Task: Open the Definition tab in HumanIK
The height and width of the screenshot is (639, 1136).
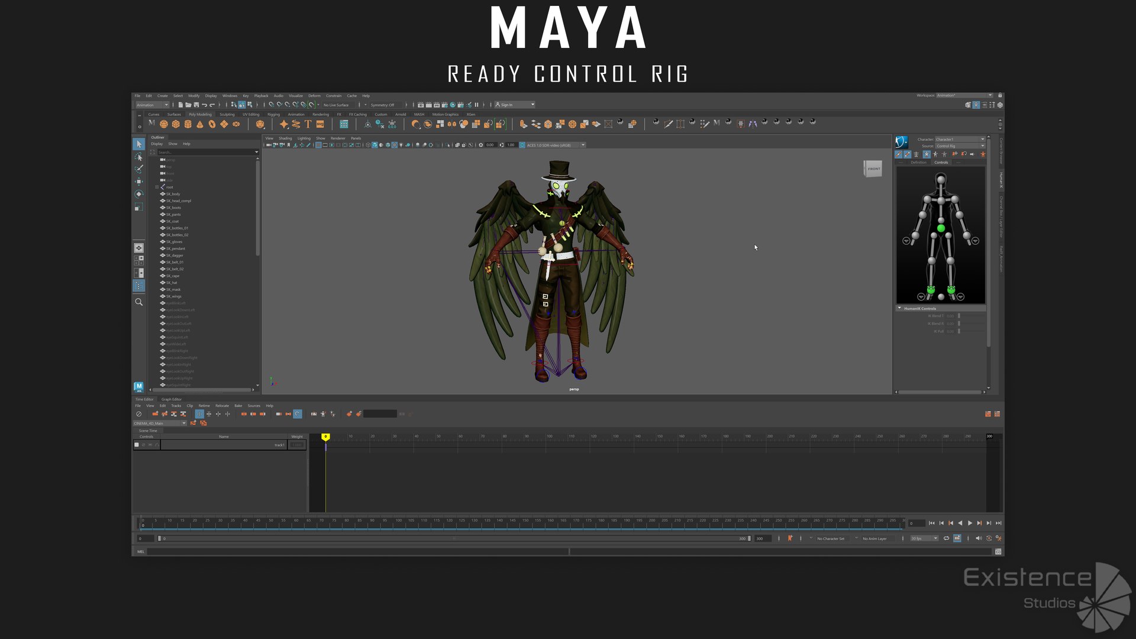Action: (x=918, y=162)
